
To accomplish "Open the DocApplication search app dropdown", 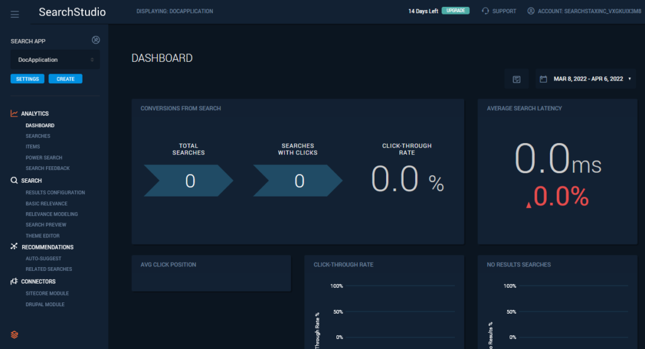I will pos(55,60).
